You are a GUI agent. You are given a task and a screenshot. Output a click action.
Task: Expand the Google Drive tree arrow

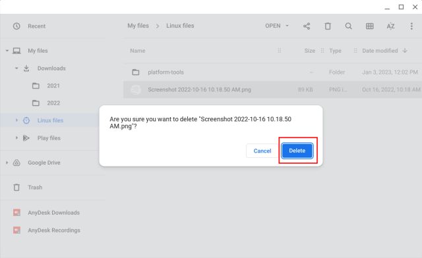pyautogui.click(x=7, y=163)
